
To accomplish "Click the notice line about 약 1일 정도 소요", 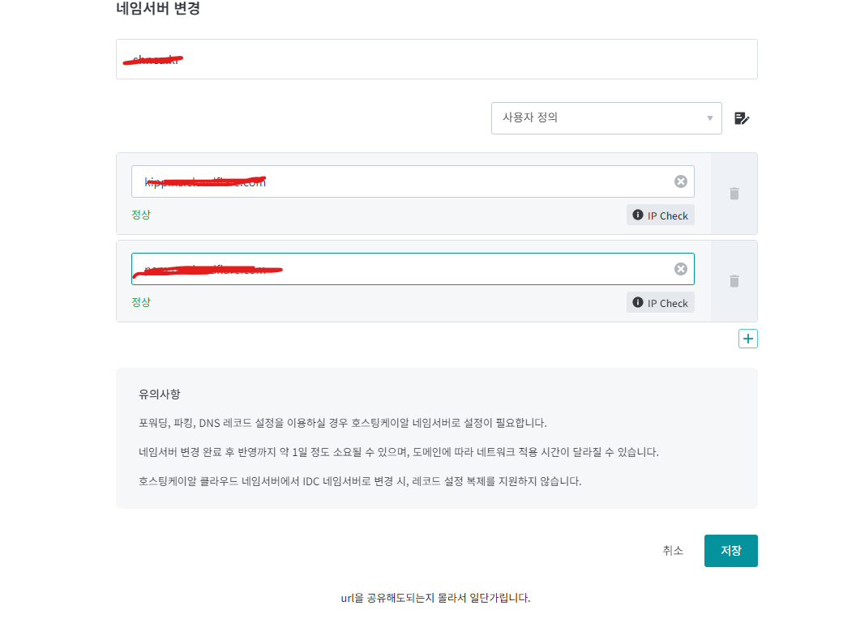I will [399, 452].
